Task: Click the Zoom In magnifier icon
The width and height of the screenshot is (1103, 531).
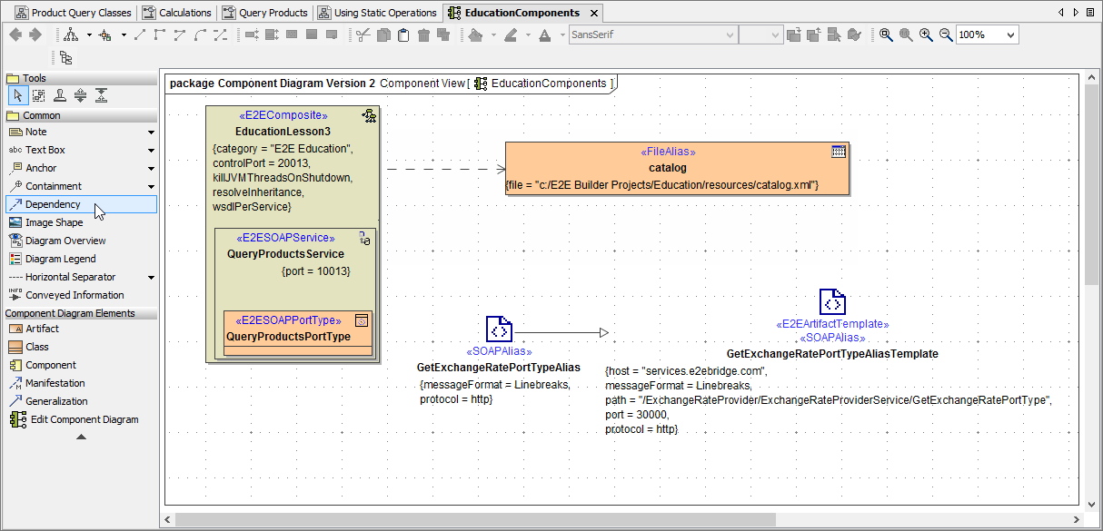Action: point(926,34)
